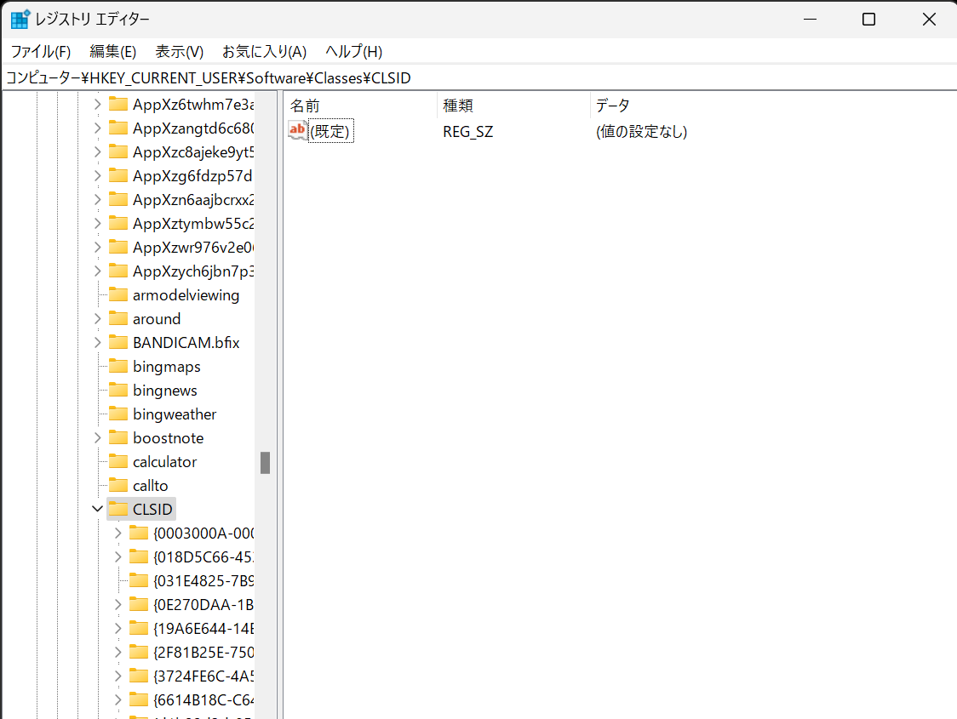
Task: Open the お気に入り(A) menu
Action: tap(264, 52)
